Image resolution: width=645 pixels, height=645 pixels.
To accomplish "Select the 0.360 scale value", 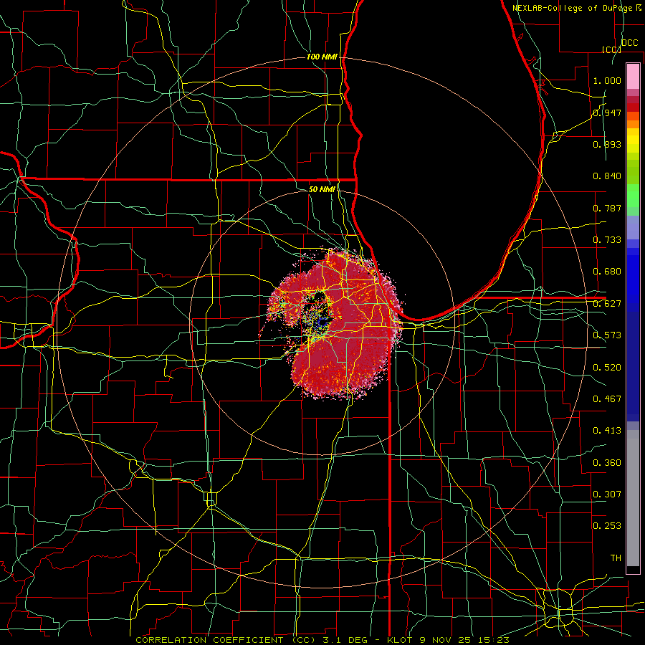I will 607,463.
